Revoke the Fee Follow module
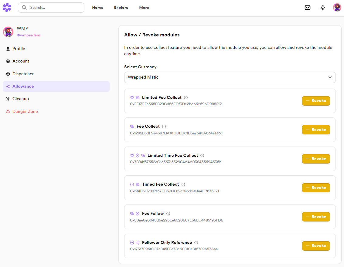This screenshot has width=344, height=267. click(316, 217)
